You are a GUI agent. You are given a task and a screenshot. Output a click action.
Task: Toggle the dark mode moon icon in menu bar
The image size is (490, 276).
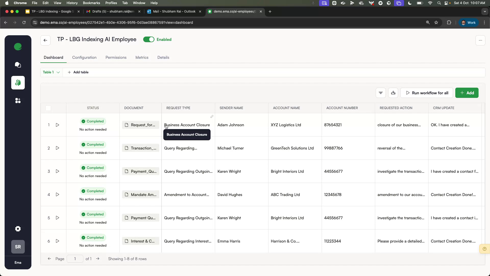(410, 3)
